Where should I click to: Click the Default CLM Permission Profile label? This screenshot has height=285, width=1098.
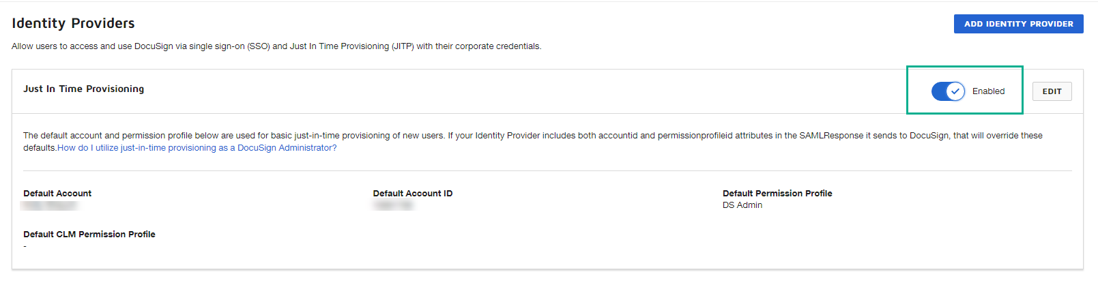pyautogui.click(x=89, y=235)
